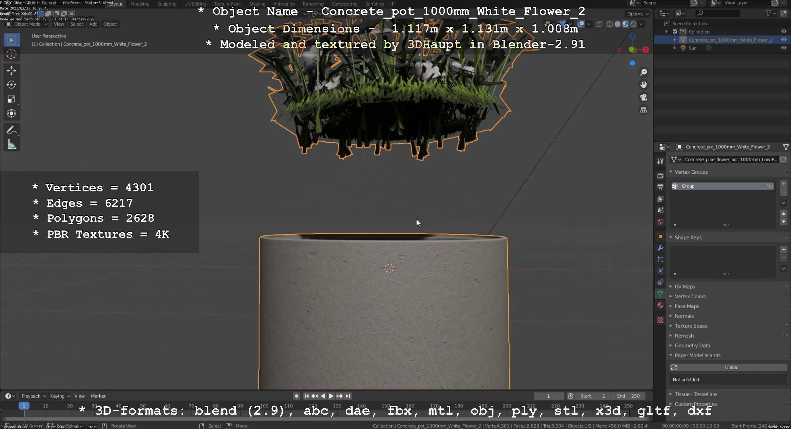Hide the Collection via eye icon
The width and height of the screenshot is (791, 429).
pos(784,31)
